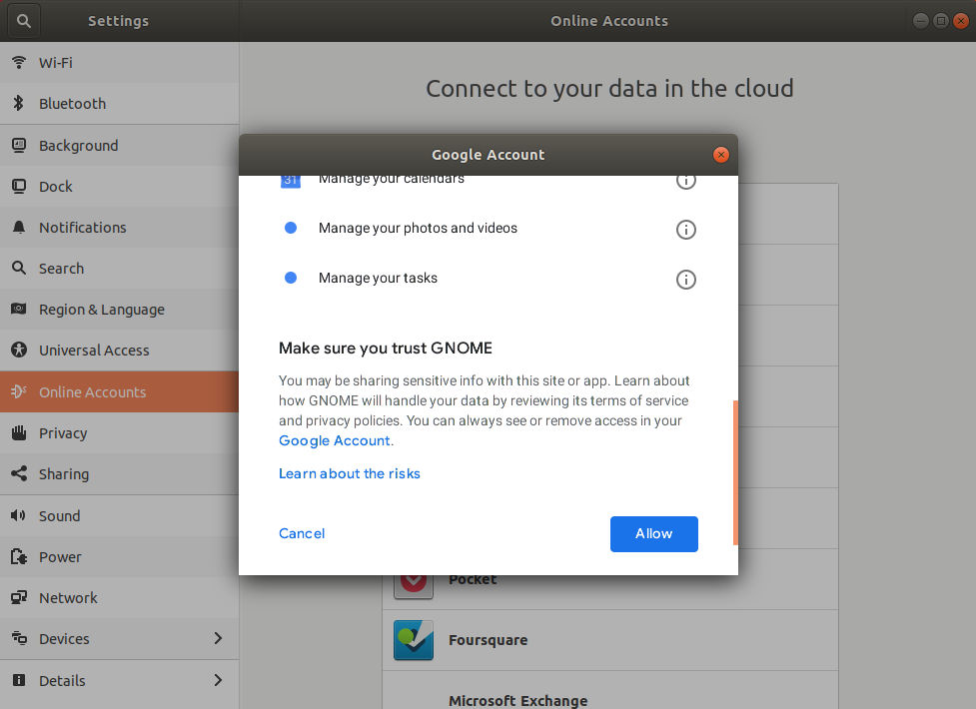Disable the Manage your photos and videos permission
The height and width of the screenshot is (709, 976).
(291, 228)
